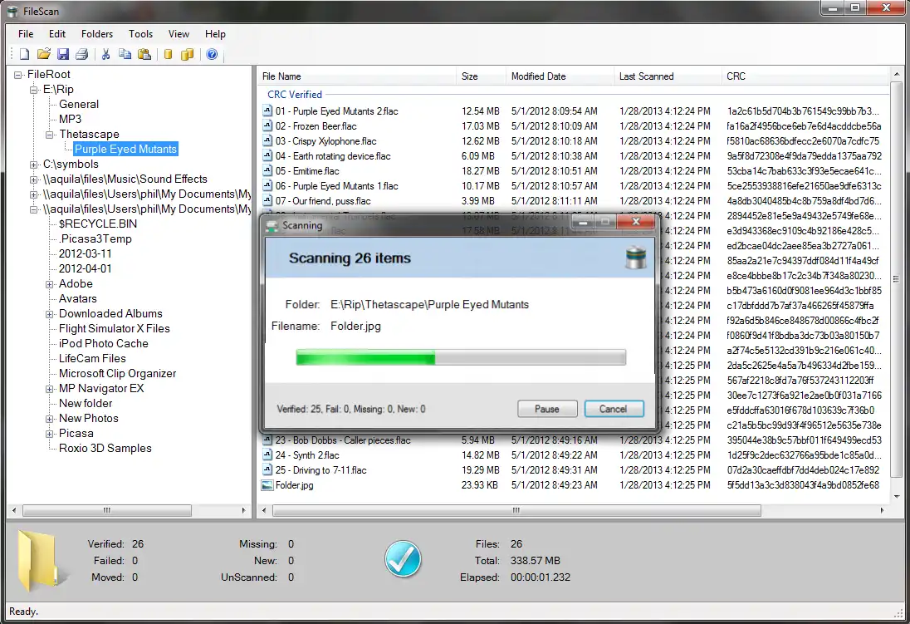Viewport: 910px width, 624px height.
Task: Click Cancel in the Scanning dialog
Action: 614,409
